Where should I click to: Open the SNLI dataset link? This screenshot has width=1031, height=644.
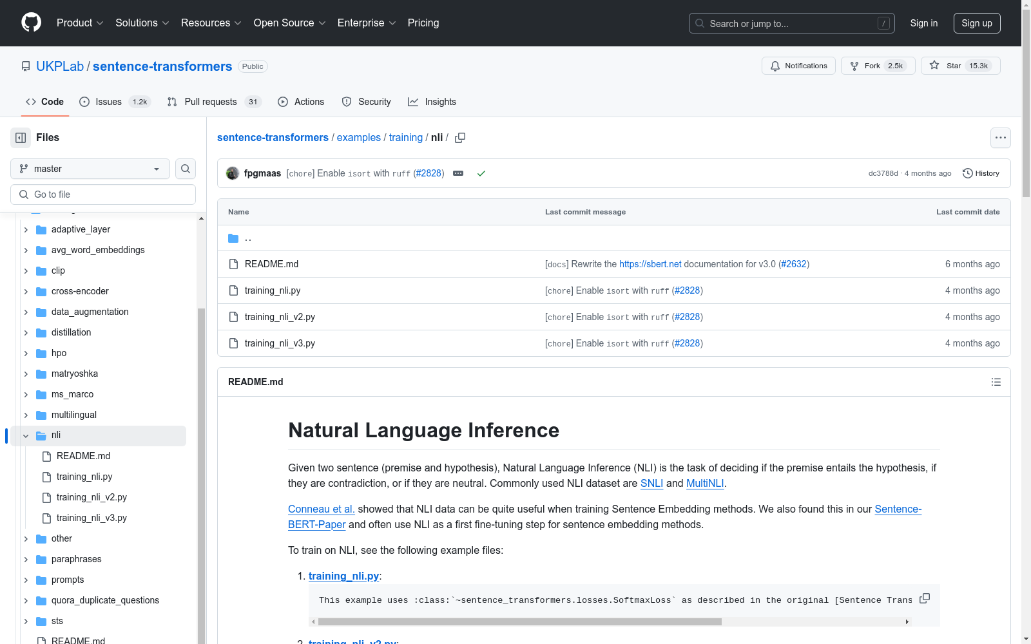(x=651, y=484)
